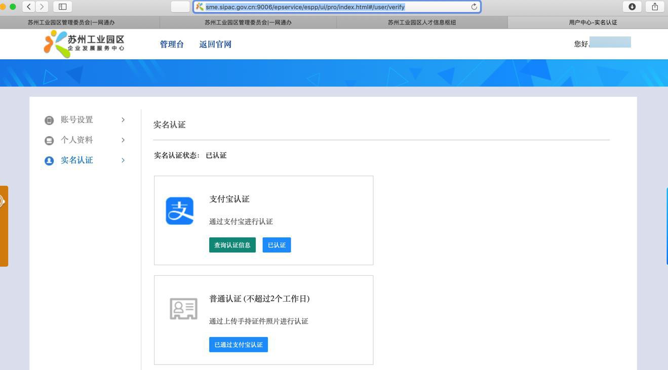Click the Safari address bar URL field
668x370 pixels.
(x=337, y=7)
